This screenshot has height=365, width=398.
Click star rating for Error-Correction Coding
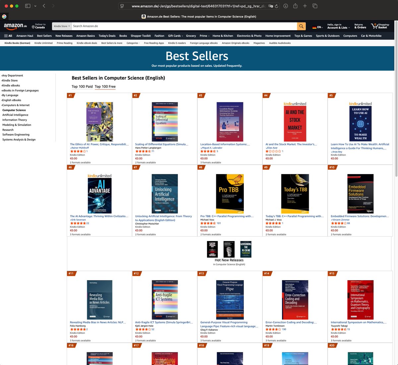[x=274, y=329]
